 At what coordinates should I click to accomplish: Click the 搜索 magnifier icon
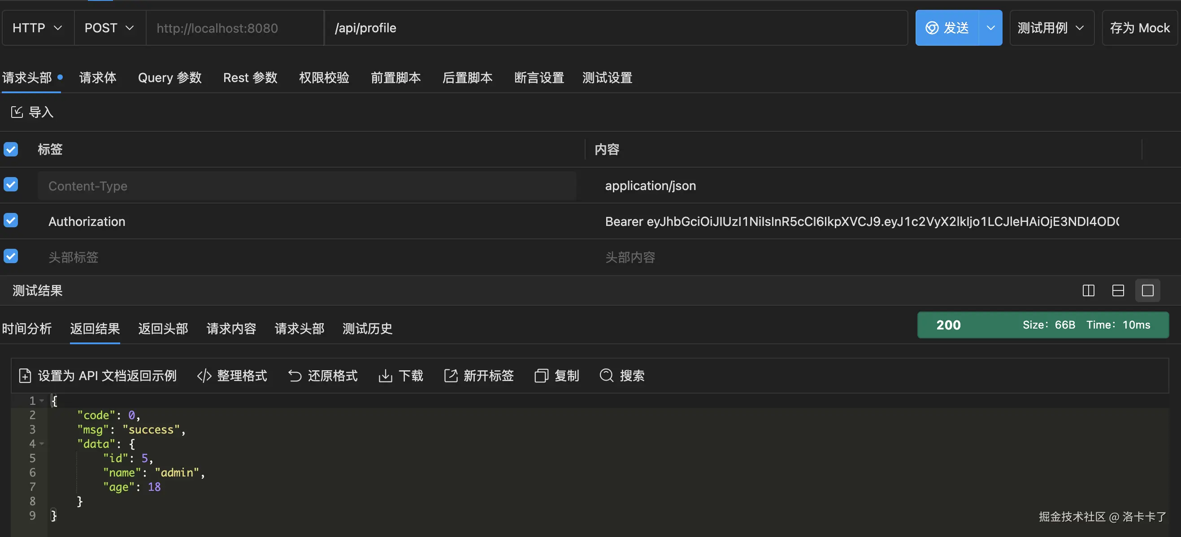607,376
